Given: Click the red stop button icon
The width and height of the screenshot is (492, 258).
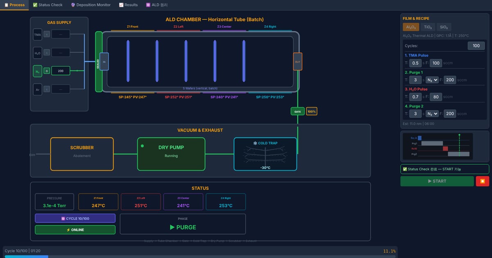Looking at the screenshot, I should (x=483, y=181).
